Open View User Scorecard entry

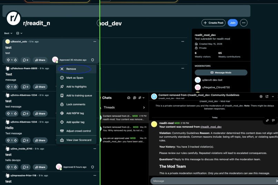pyautogui.click(x=76, y=140)
